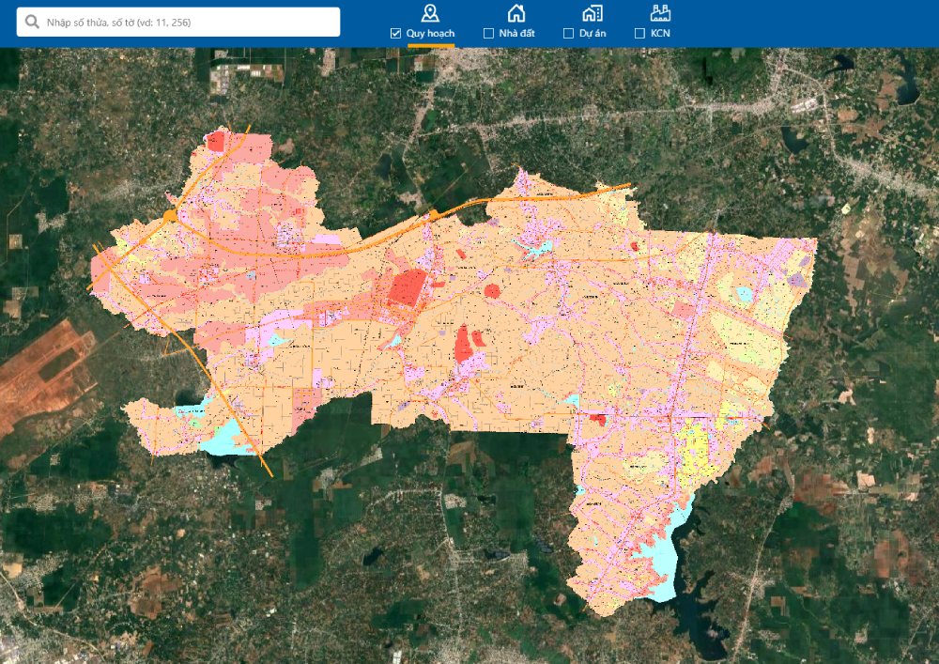
Task: Open the Dự án label text
Action: [593, 34]
